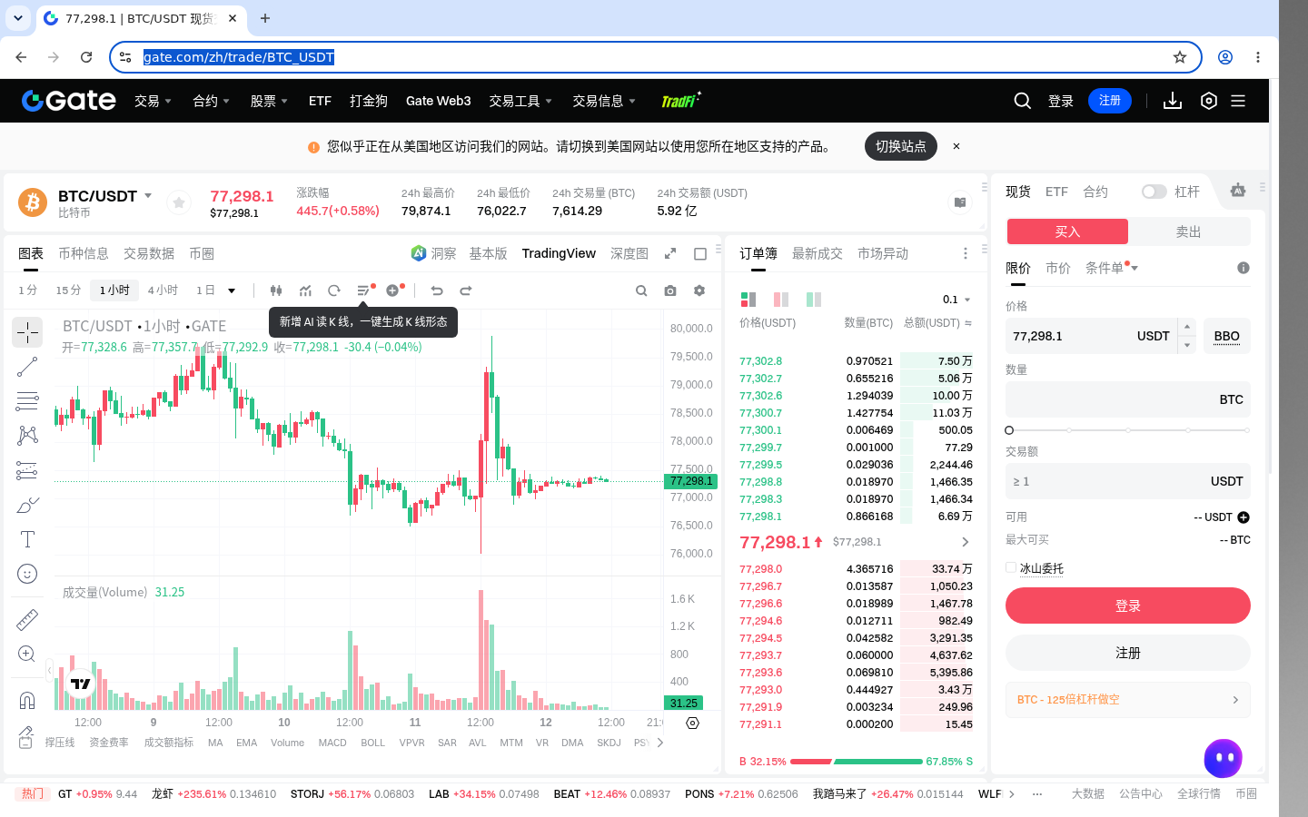Switch to 交易数据 tab
The width and height of the screenshot is (1308, 817).
[x=149, y=253]
